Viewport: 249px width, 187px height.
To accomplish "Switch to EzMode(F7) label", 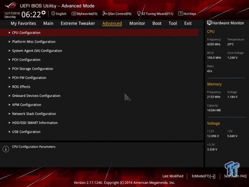I will tap(201, 176).
